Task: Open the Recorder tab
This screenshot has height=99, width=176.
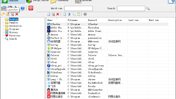Action: click(84, 1)
